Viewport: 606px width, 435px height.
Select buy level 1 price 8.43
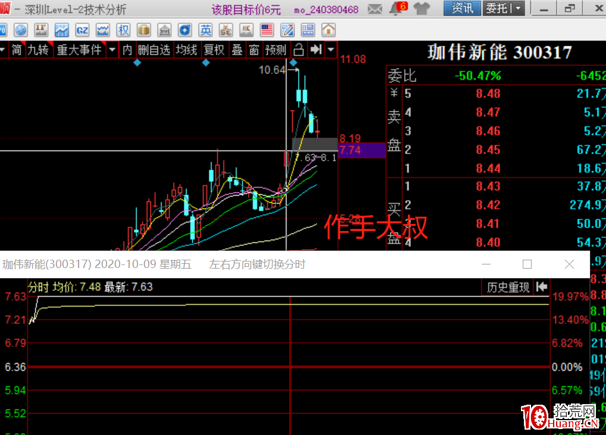[488, 186]
